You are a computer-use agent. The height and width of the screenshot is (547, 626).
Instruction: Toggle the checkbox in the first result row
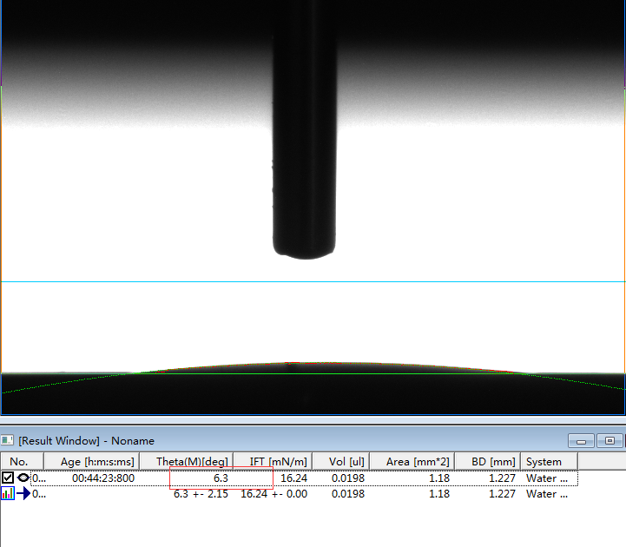click(8, 478)
